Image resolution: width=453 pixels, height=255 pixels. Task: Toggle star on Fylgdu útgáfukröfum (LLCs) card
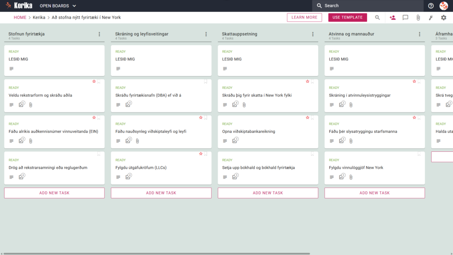pyautogui.click(x=201, y=154)
